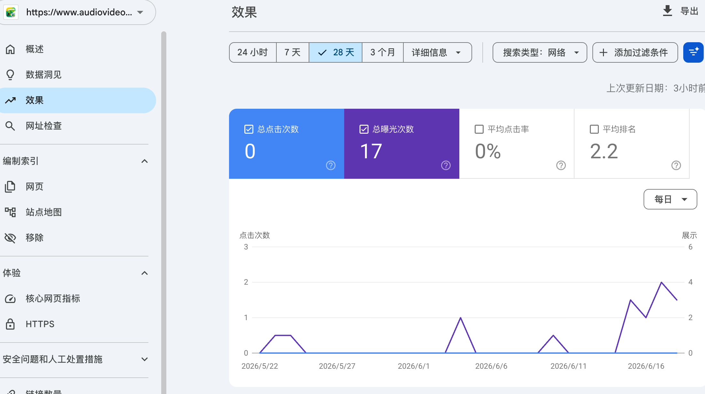The image size is (705, 394).
Task: Click the plus icon in 添加过滤条件
Action: [x=603, y=52]
